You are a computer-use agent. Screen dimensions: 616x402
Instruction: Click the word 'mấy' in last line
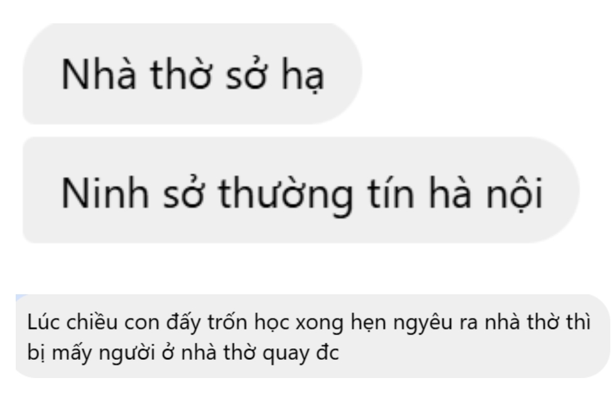coord(72,353)
